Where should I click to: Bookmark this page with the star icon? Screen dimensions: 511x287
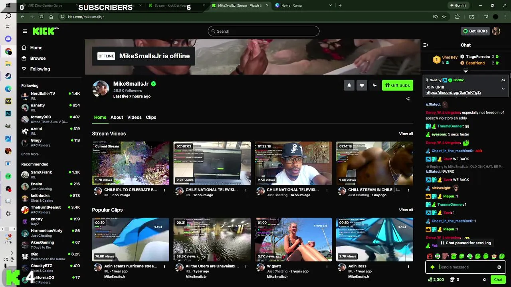444,17
